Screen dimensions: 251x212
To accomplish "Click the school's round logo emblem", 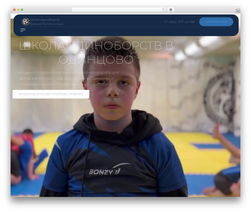I will [x=26, y=22].
